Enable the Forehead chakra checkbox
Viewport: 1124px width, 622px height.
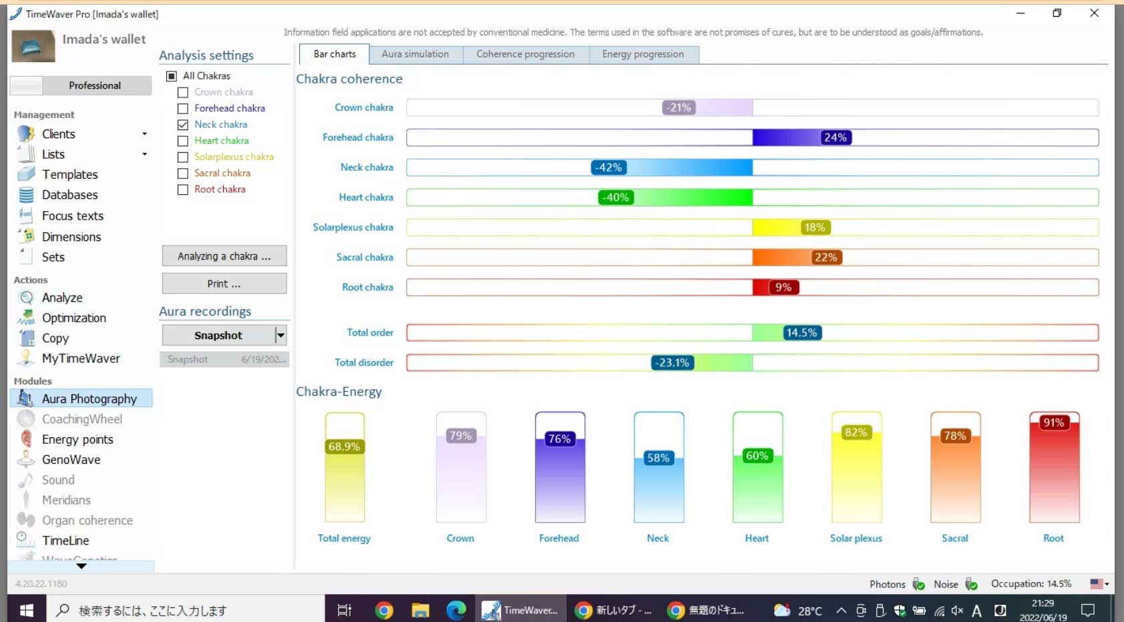(x=183, y=108)
